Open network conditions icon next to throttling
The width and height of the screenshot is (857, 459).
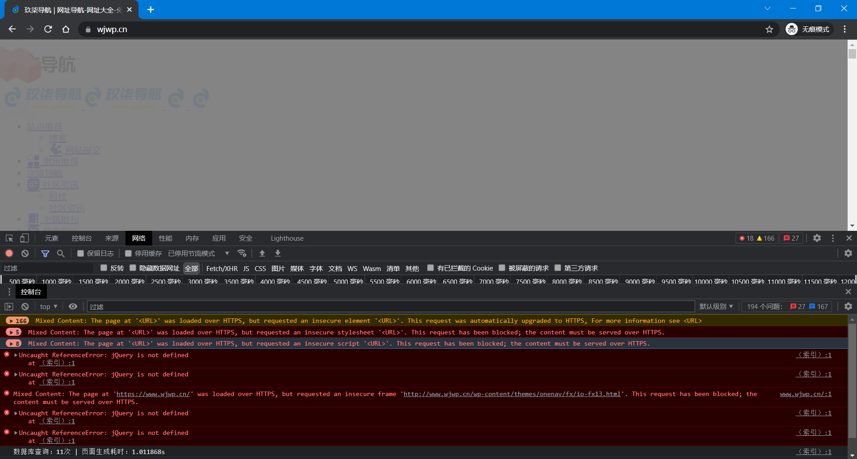(x=242, y=253)
